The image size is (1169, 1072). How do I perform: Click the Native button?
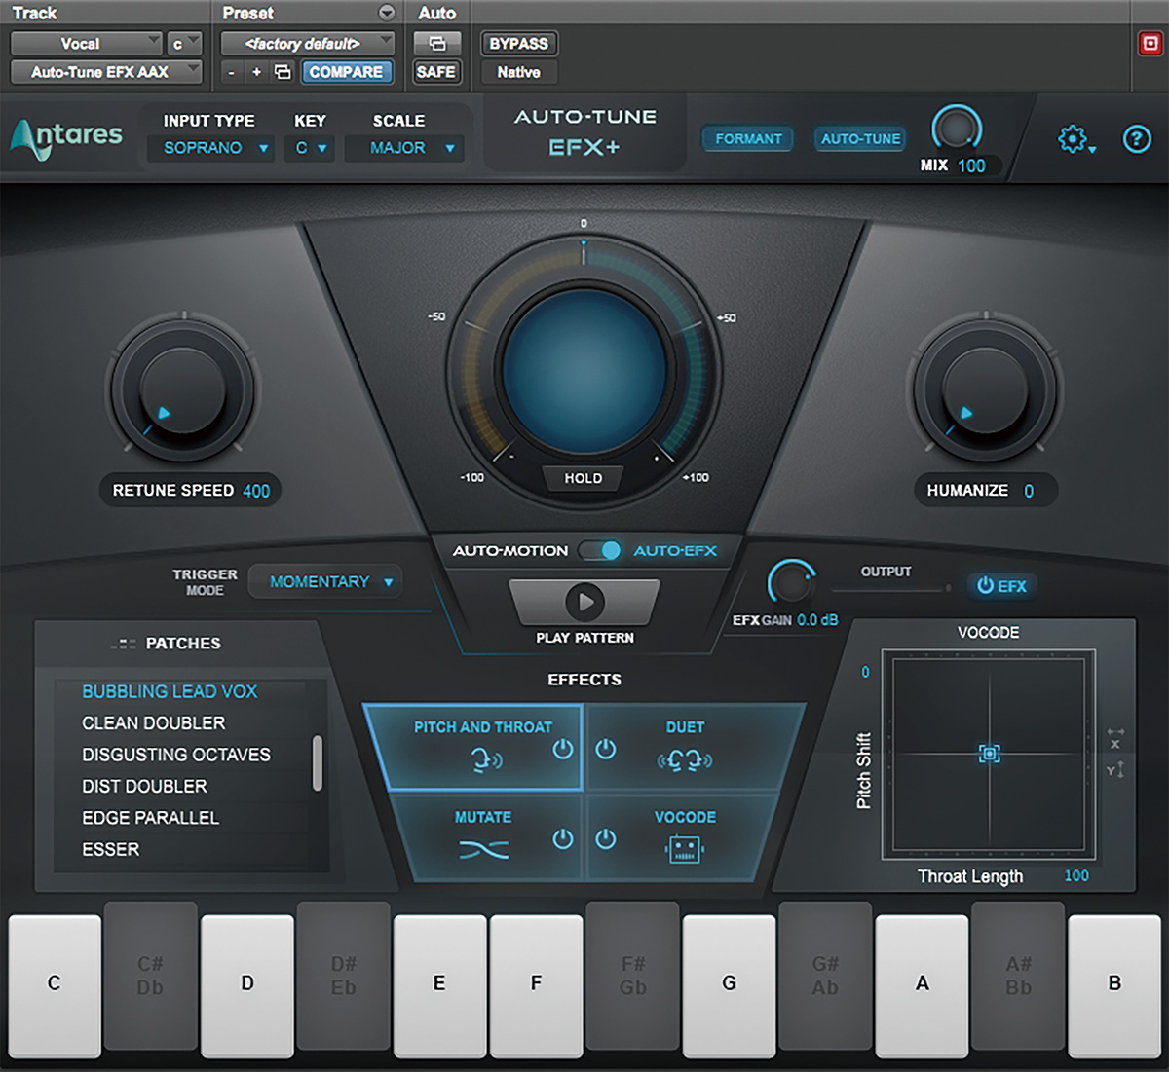coord(518,72)
